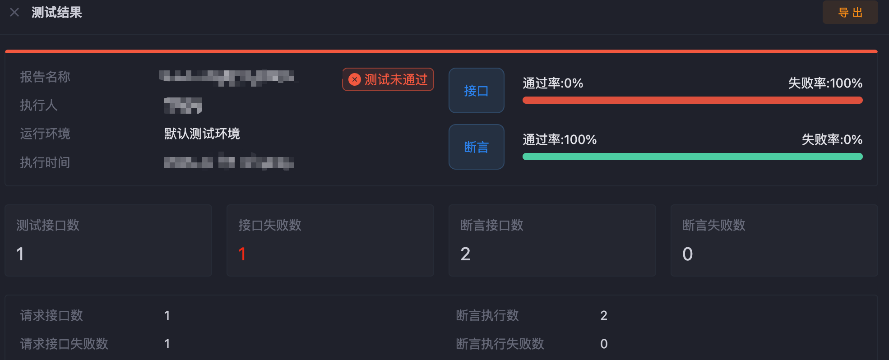Click the 通过率:0% label for 接口

pos(553,83)
